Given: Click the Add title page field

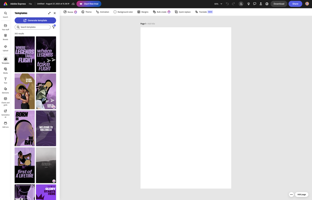Looking at the screenshot, I should tap(151, 24).
